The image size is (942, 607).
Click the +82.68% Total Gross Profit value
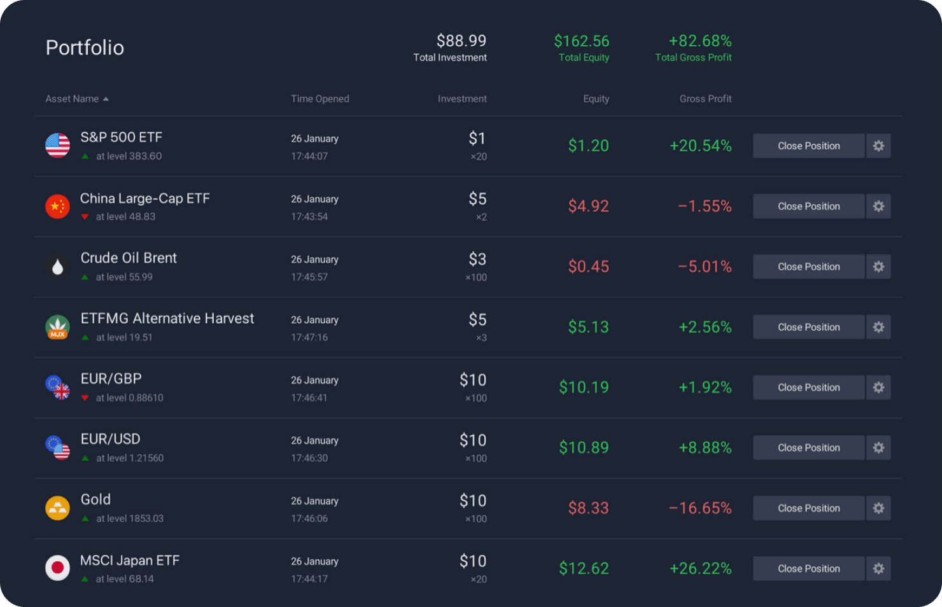[700, 41]
